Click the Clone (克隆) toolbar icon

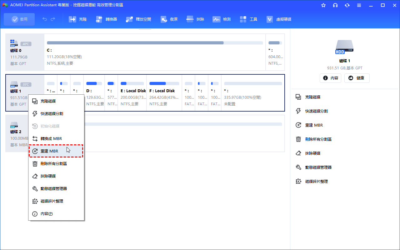(x=72, y=19)
